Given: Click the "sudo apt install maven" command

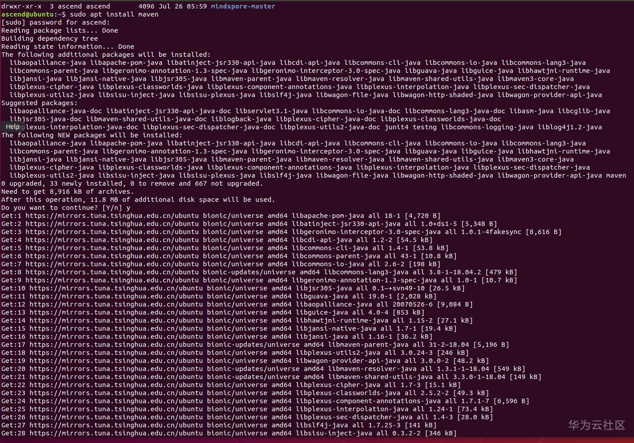Looking at the screenshot, I should click(114, 14).
